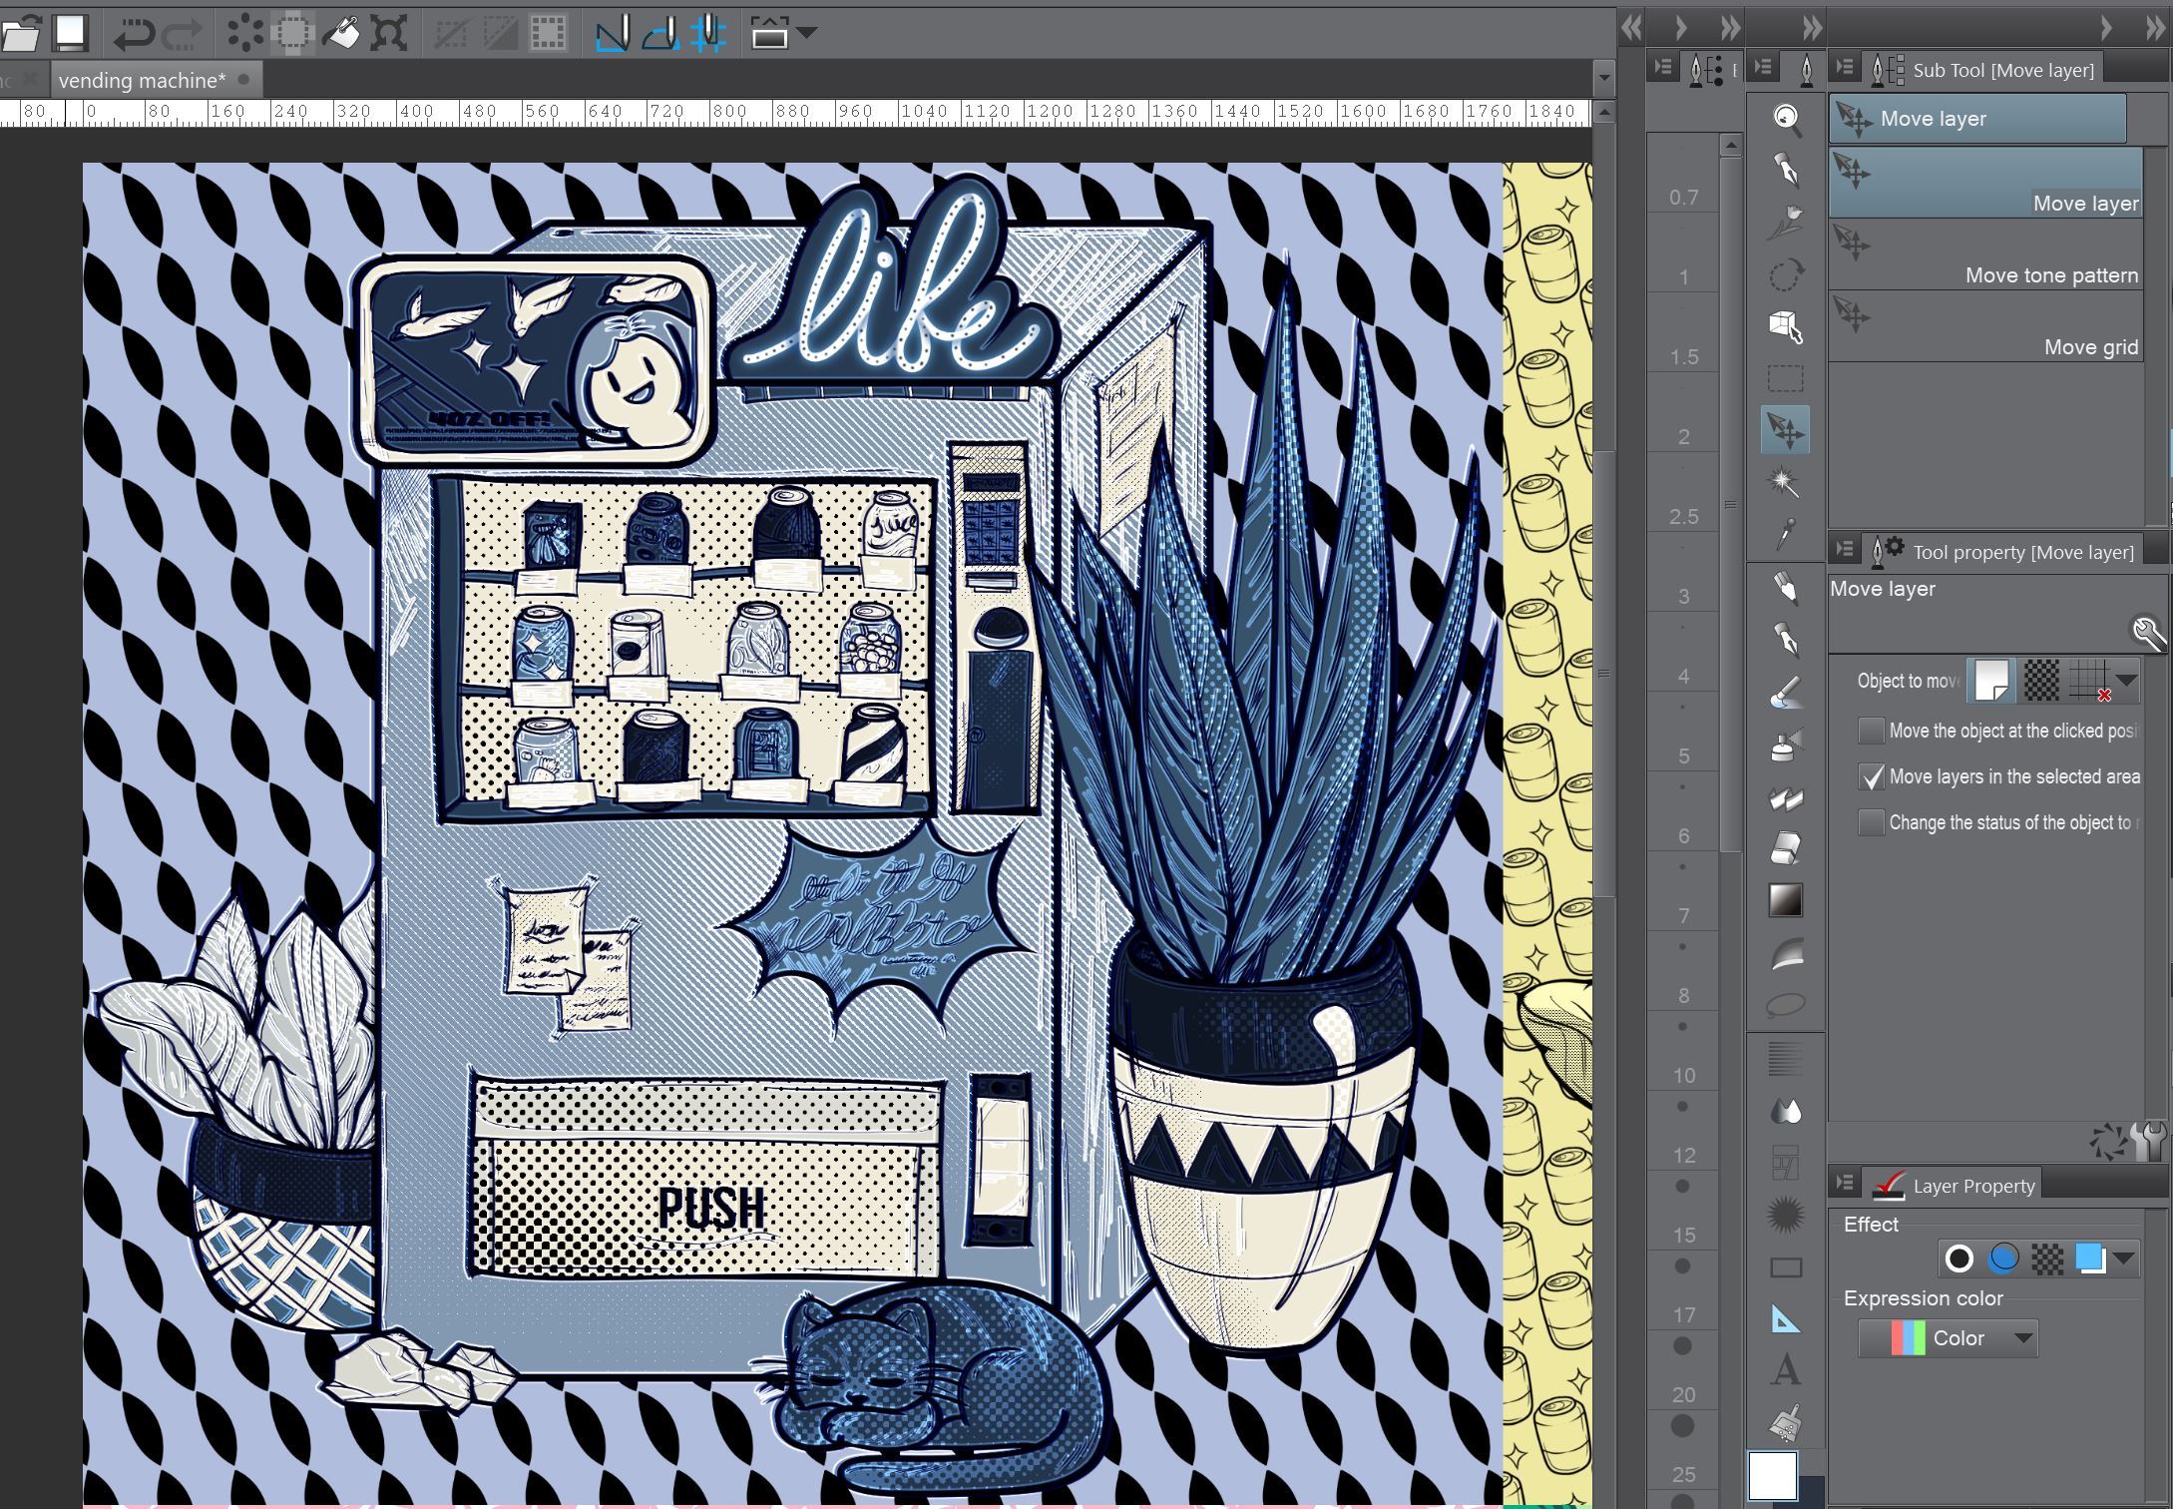This screenshot has height=1509, width=2173.
Task: Select the Zoom magnifier tool
Action: (1785, 119)
